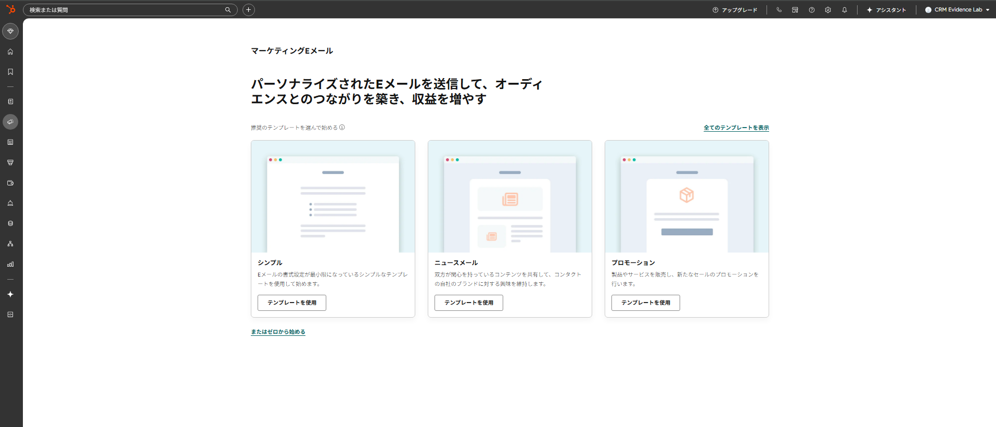Go to Home via sidebar house icon
The height and width of the screenshot is (427, 996).
tap(10, 52)
